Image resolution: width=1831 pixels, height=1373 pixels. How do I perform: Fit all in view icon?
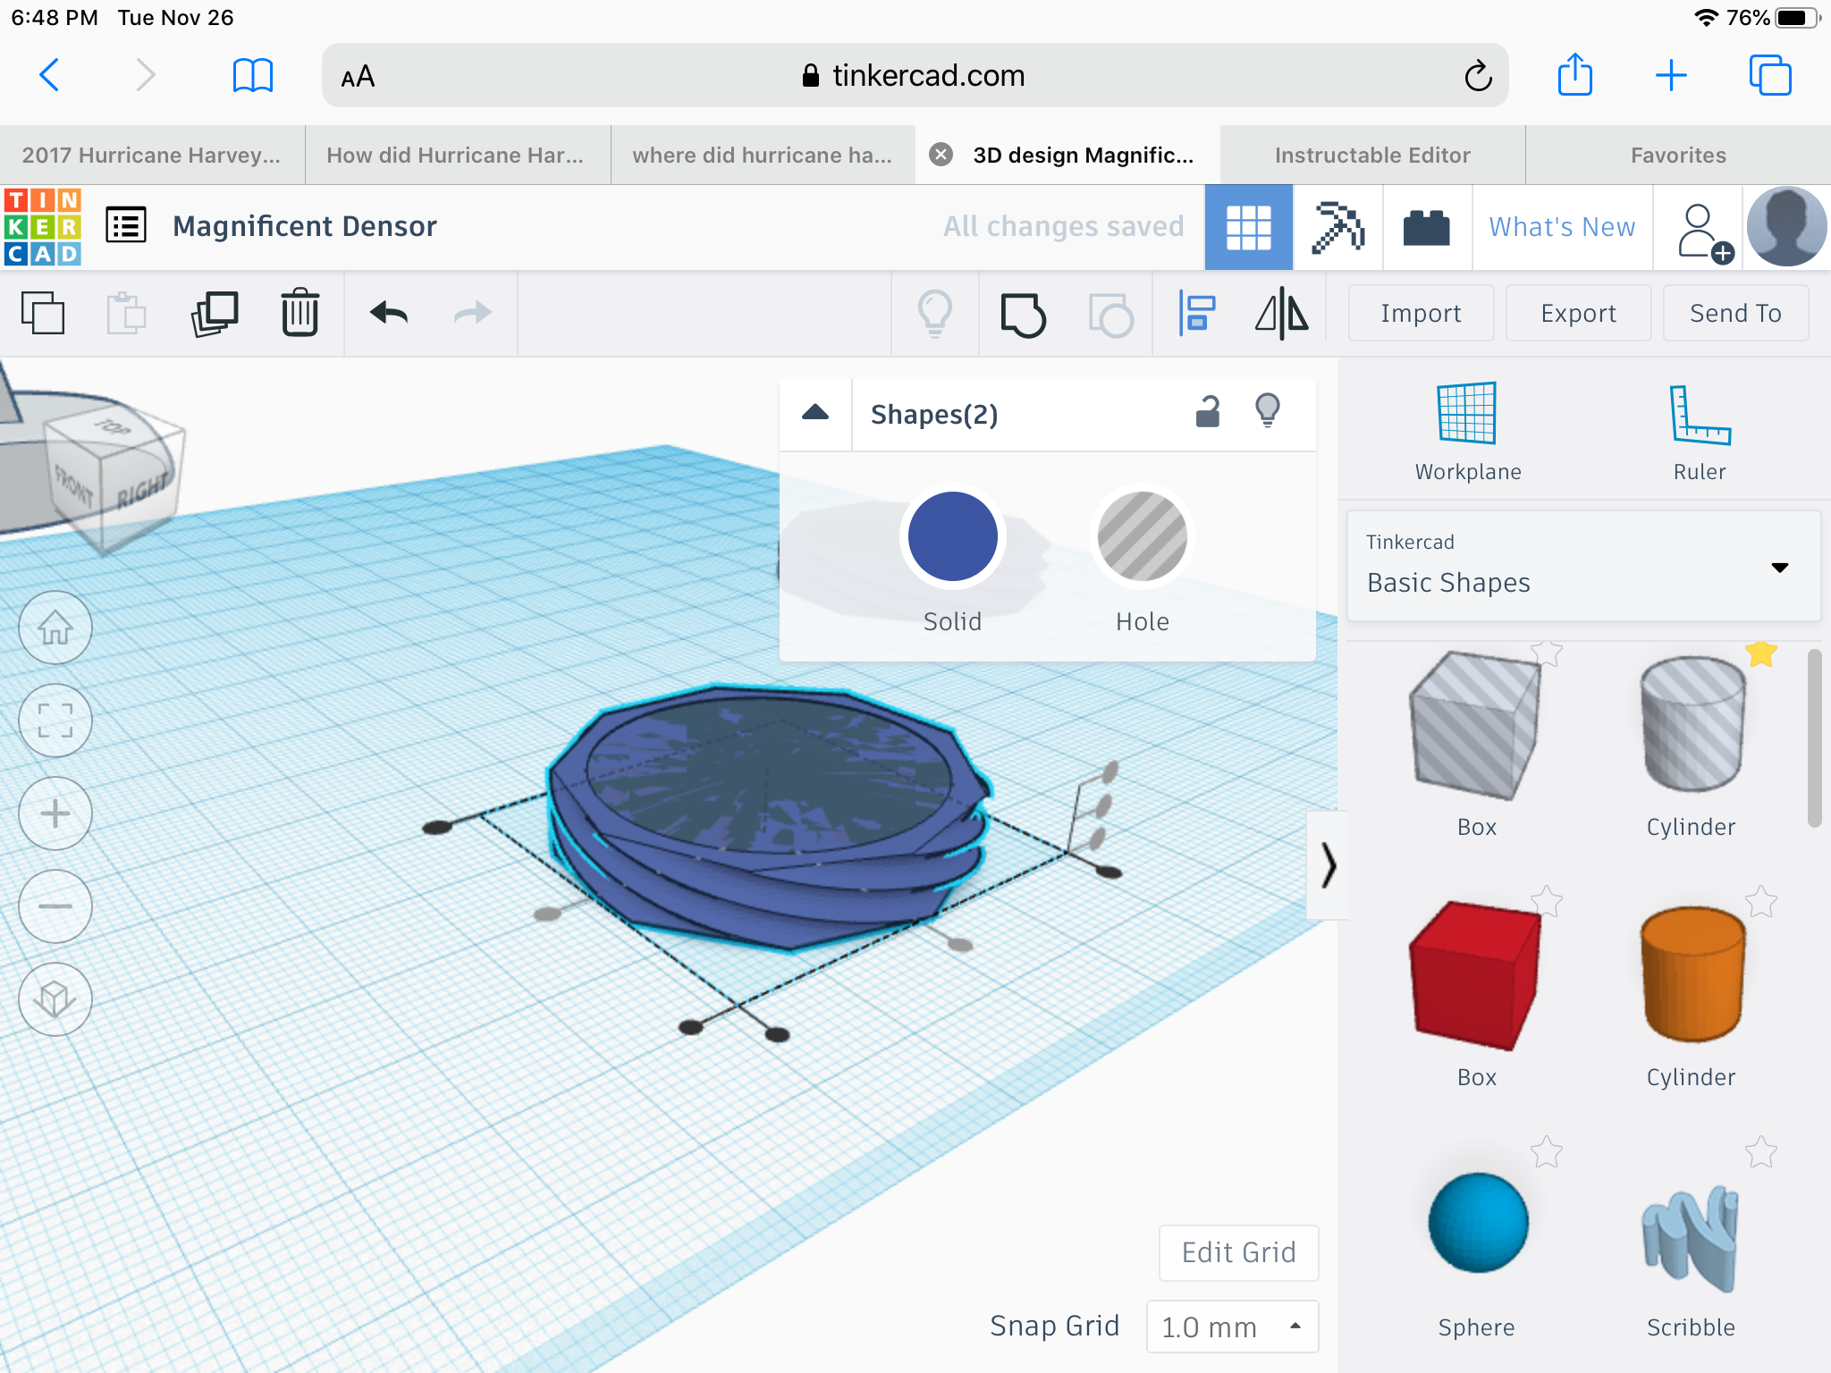click(x=55, y=720)
